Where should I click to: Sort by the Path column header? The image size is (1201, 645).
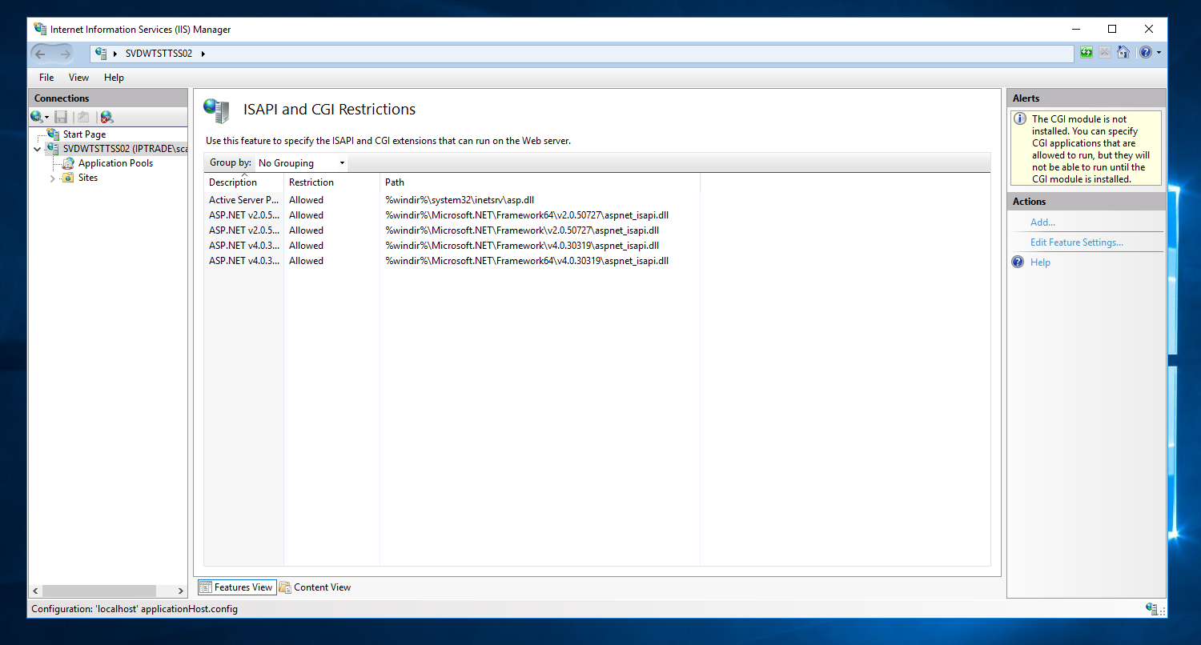pyautogui.click(x=540, y=182)
